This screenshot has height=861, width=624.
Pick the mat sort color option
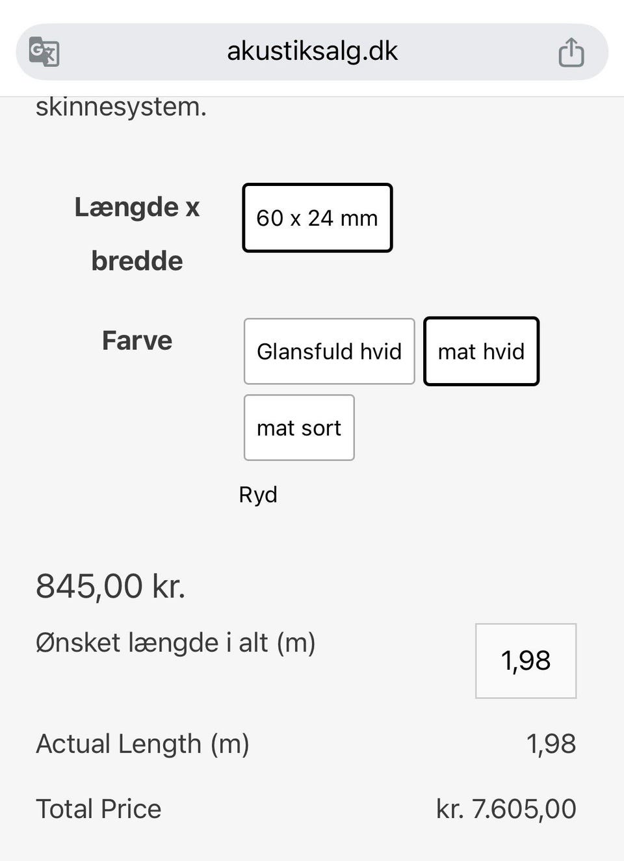299,428
